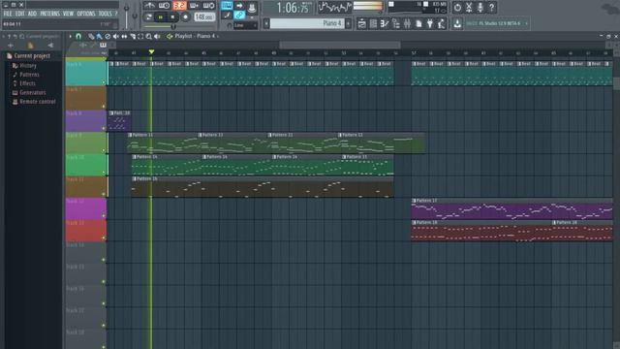Open the OPTIONS menu
The width and height of the screenshot is (620, 349).
[x=86, y=14]
